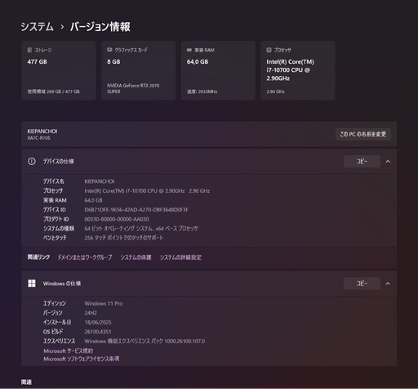Select the バージョン情報 page title
Viewport: 418px width, 389px height.
[x=100, y=27]
